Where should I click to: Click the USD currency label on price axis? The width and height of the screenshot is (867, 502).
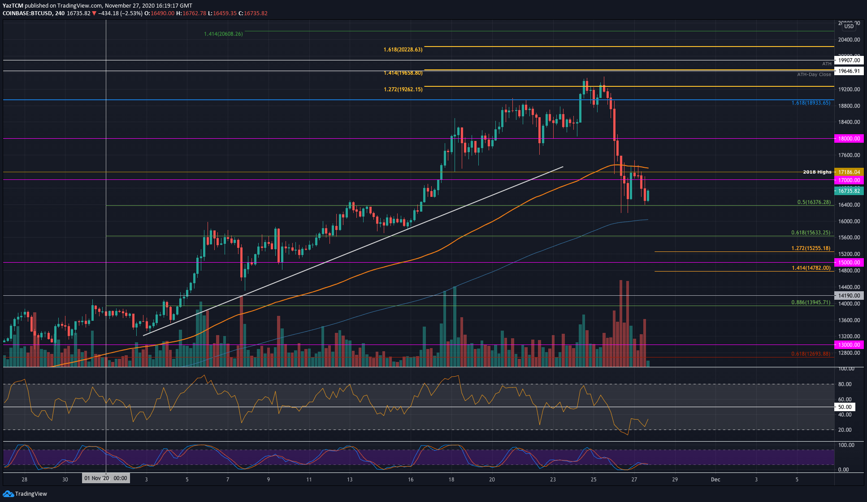pyautogui.click(x=849, y=26)
